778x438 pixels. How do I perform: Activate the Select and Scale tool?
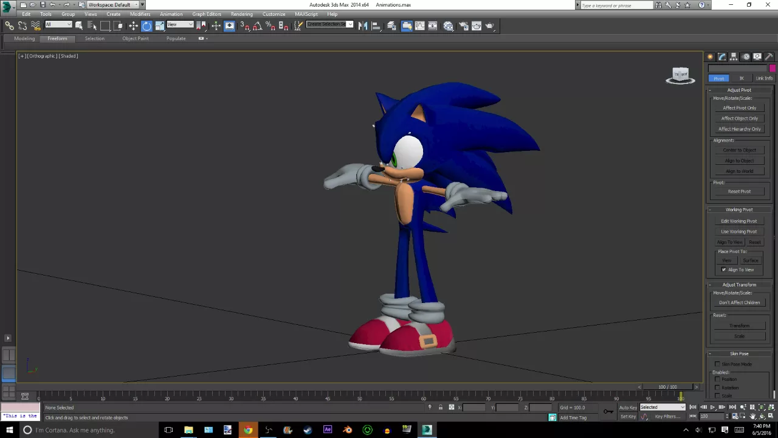159,26
